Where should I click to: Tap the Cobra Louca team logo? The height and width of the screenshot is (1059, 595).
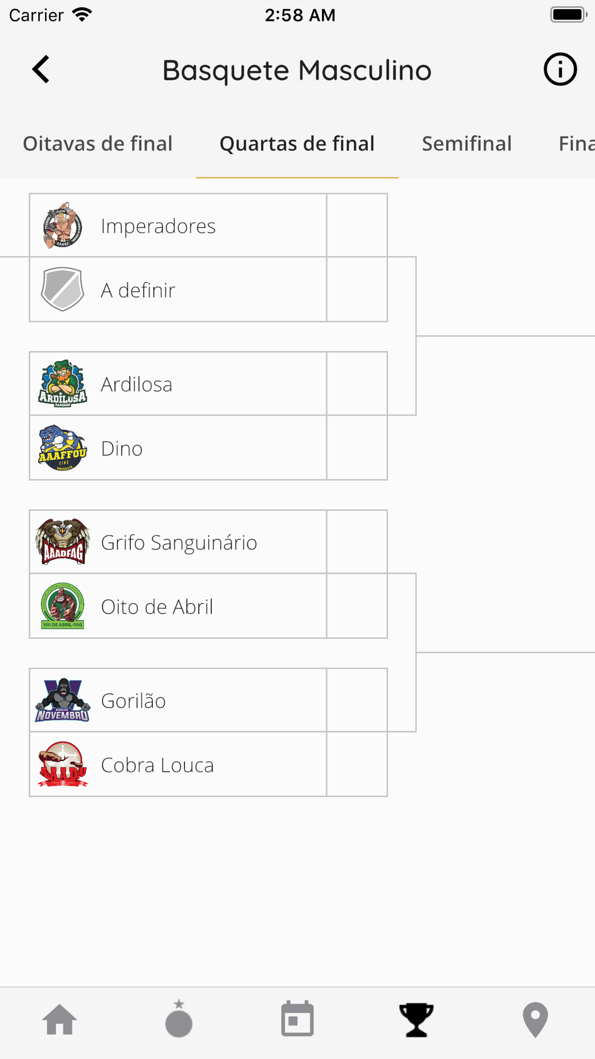click(x=62, y=765)
